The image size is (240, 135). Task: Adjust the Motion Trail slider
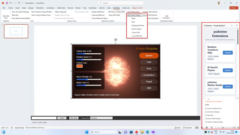[89, 85]
